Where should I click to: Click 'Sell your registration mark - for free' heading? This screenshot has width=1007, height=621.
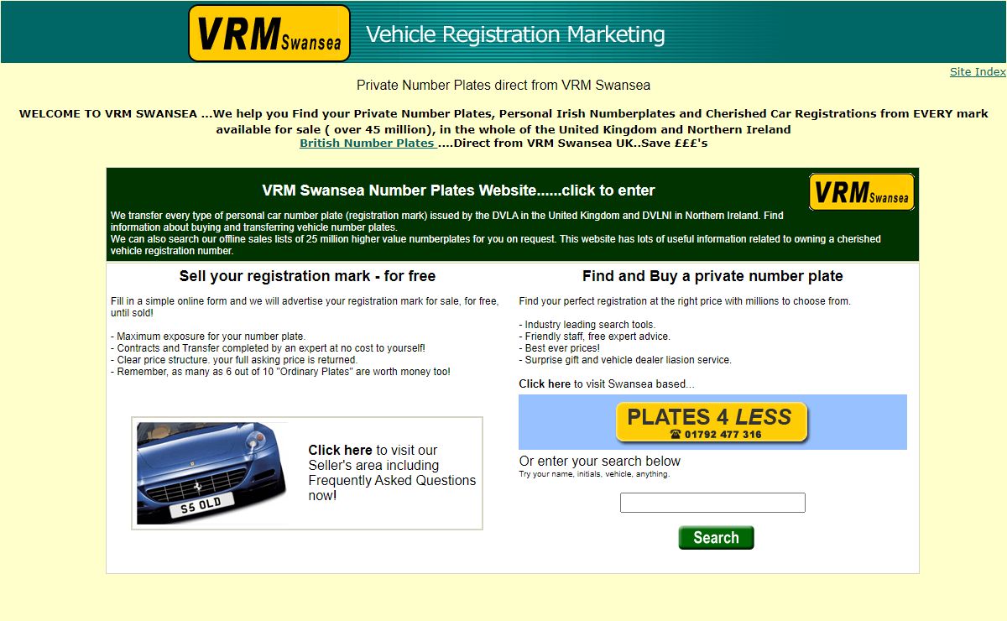tap(307, 276)
